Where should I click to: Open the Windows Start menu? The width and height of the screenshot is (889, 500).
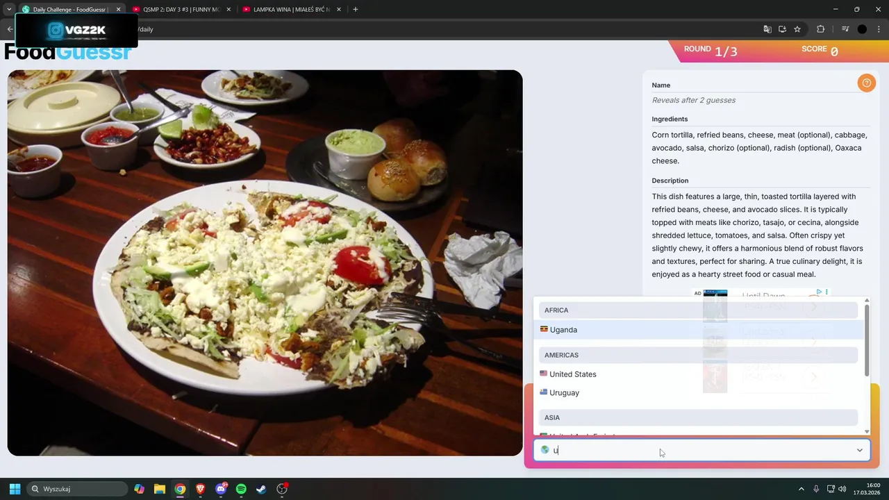(x=15, y=489)
